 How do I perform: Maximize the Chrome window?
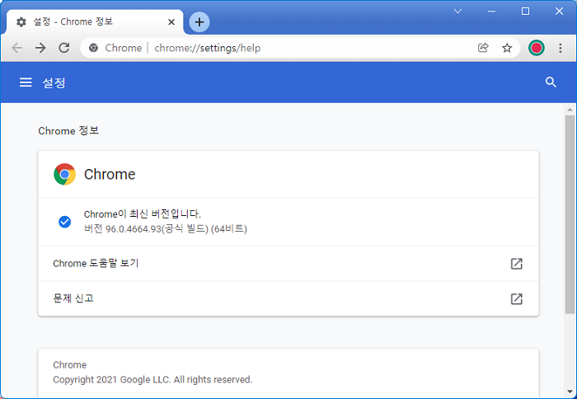pos(526,11)
